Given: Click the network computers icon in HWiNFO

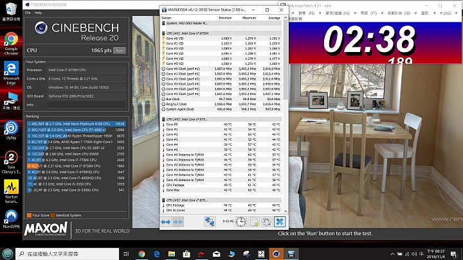Looking at the screenshot, I should click(x=210, y=221).
